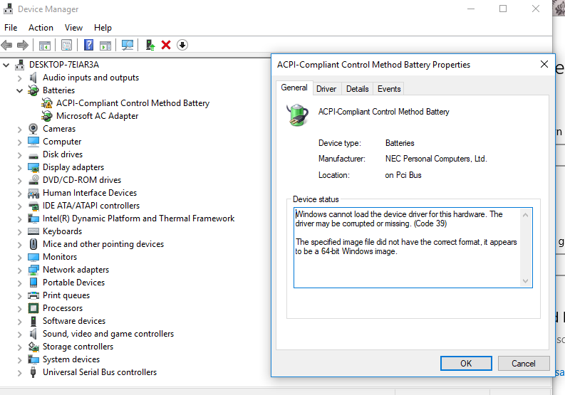Expand the Computer category
The width and height of the screenshot is (565, 395).
19,142
